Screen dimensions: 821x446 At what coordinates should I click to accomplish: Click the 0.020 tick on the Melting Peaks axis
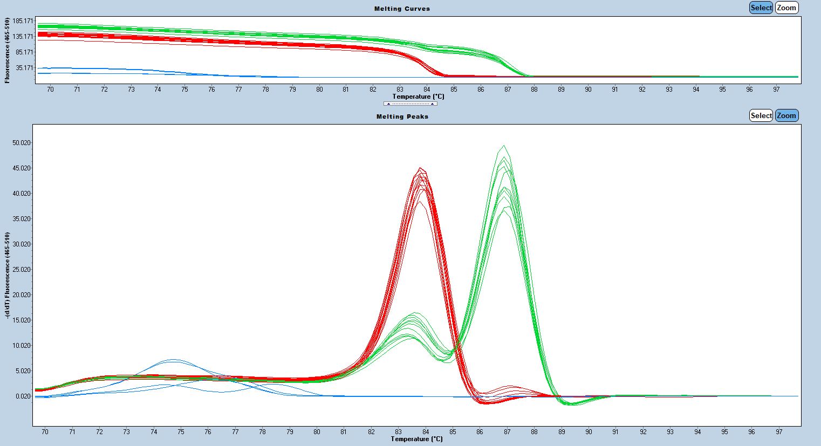click(x=23, y=396)
